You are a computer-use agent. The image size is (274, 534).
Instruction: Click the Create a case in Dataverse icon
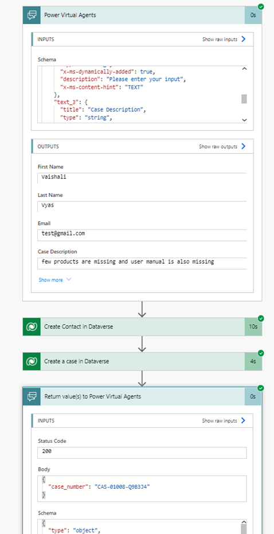32,361
